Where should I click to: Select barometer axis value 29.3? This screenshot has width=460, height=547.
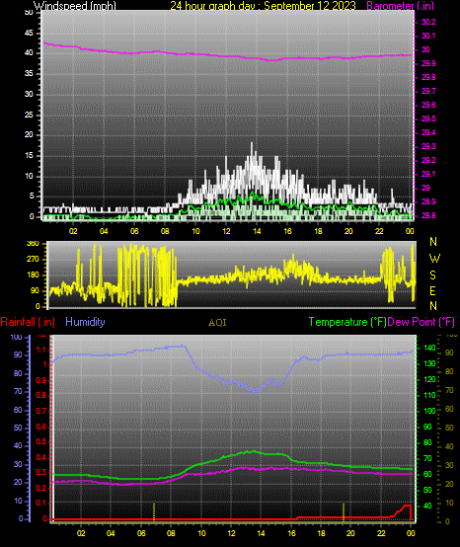coord(428,146)
